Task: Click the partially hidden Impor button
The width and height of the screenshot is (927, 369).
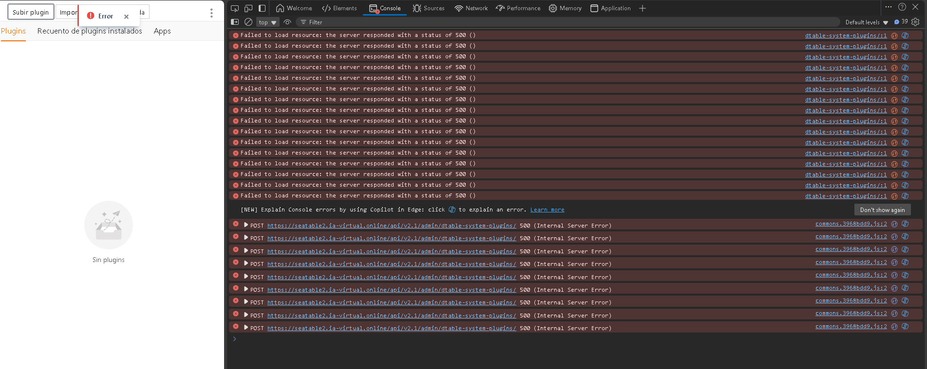Action: point(67,12)
